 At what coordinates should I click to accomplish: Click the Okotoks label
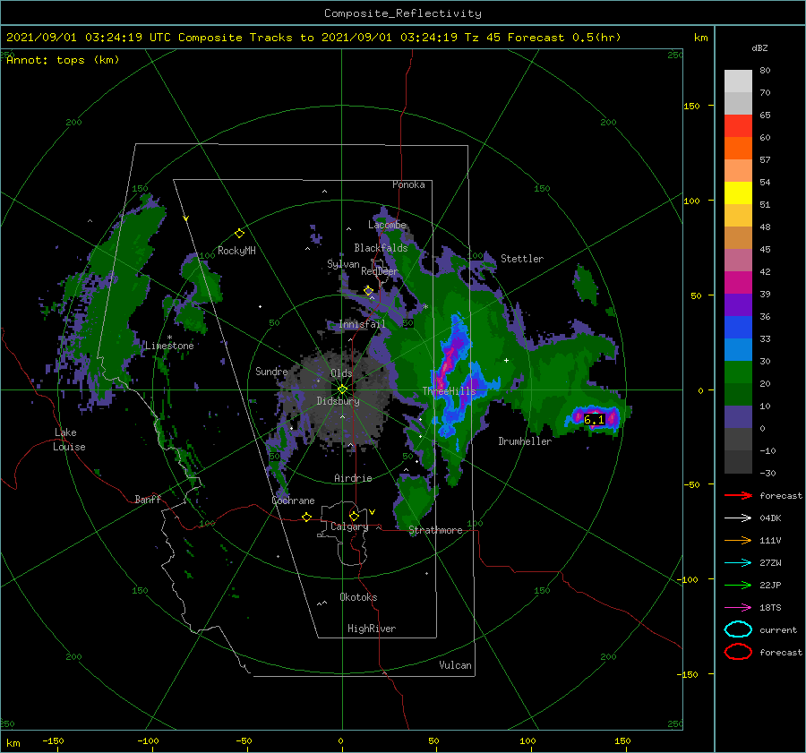(358, 597)
